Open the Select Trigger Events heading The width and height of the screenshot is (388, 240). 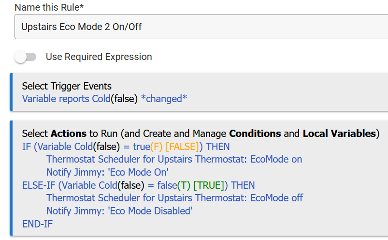67,87
